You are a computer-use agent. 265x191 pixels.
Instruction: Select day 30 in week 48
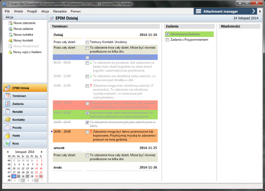[41, 176]
